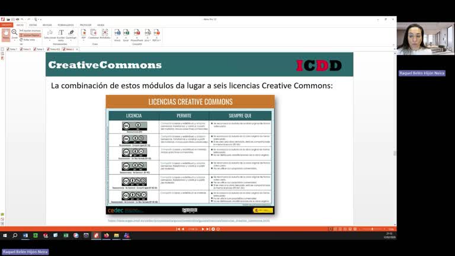Select continuous page view in status bar
Viewport: 455px width, 256px height.
tap(335, 229)
